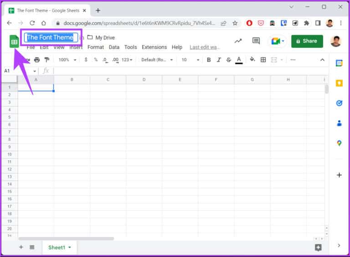The image size is (350, 257).
Task: Toggle strikethrough formatting
Action: pyautogui.click(x=228, y=60)
